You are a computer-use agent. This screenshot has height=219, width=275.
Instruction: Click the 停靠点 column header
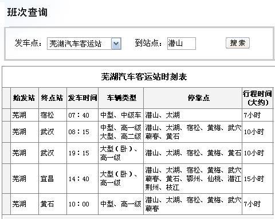click(193, 98)
